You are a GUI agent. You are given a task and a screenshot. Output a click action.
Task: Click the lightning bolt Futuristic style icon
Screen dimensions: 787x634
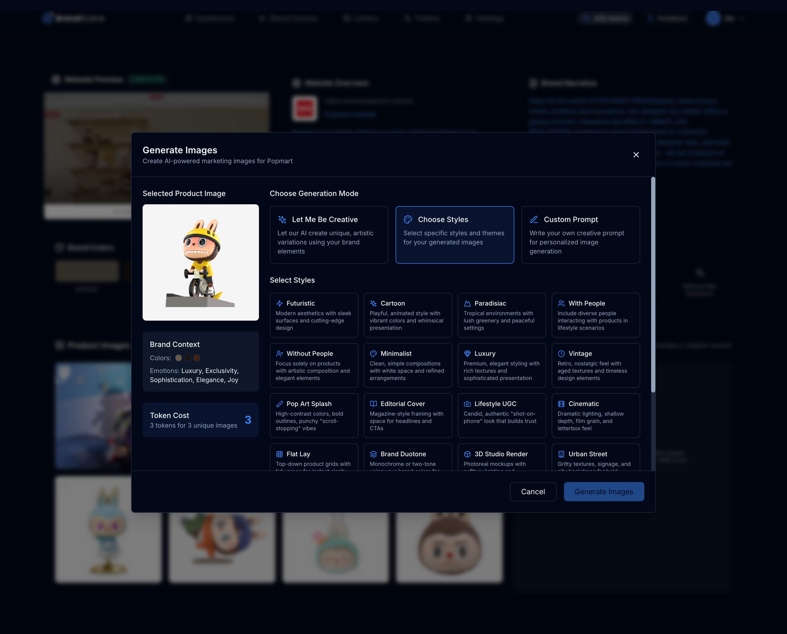click(279, 303)
